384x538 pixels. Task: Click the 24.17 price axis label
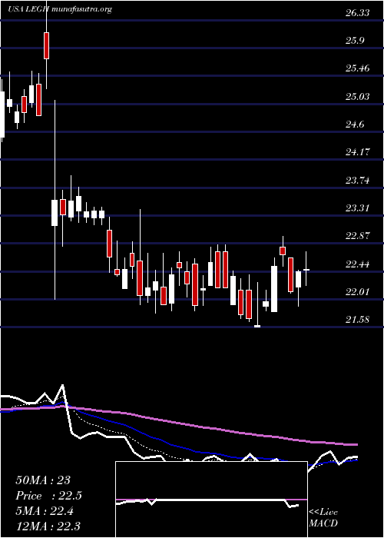coord(357,152)
